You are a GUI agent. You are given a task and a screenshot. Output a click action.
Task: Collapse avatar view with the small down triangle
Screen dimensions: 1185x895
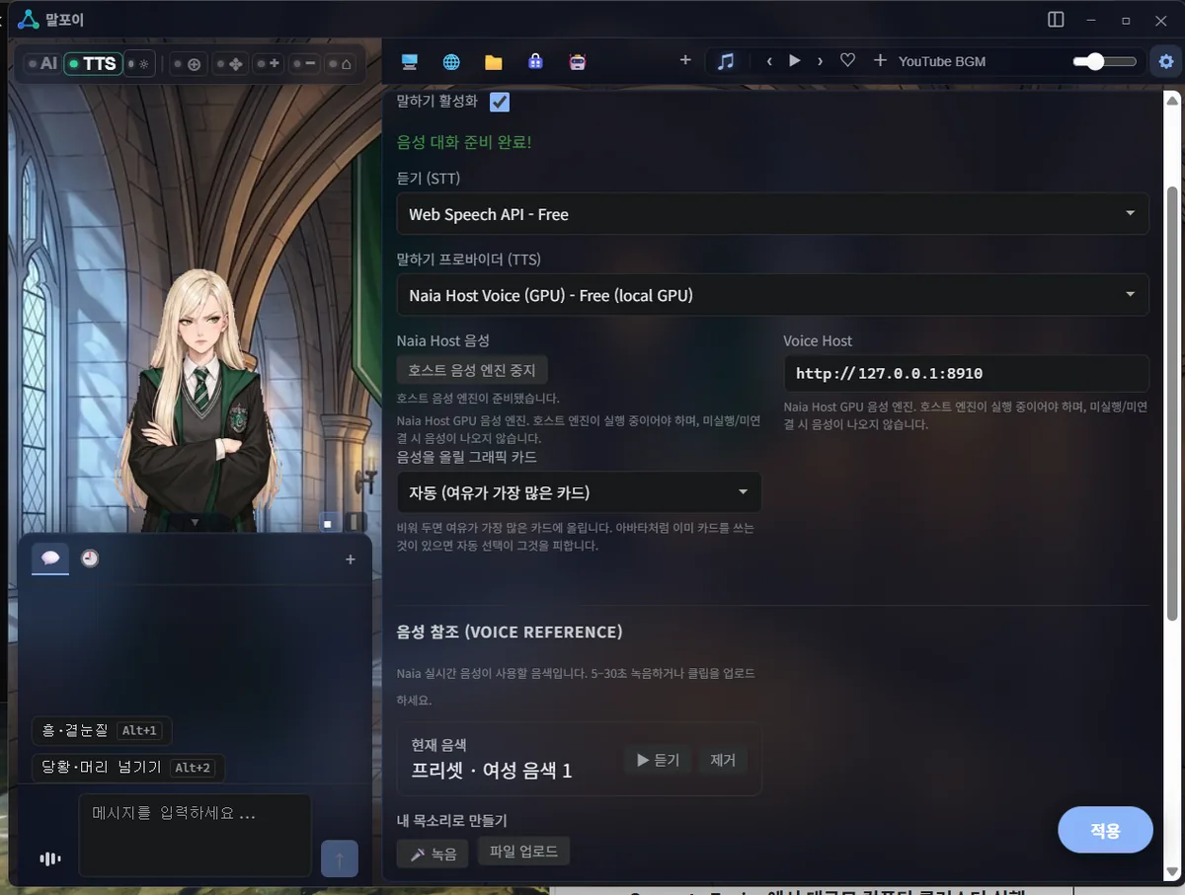tap(195, 521)
